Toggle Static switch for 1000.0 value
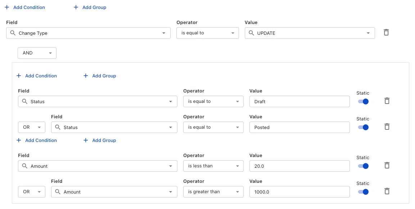The height and width of the screenshot is (209, 415). (363, 192)
